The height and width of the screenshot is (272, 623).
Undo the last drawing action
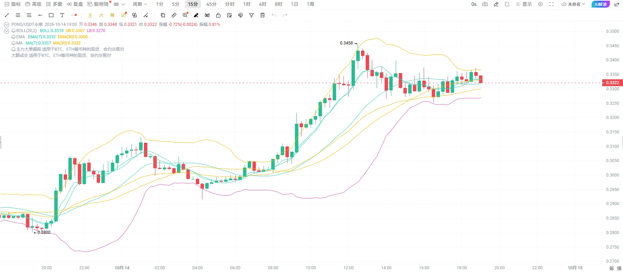pos(274,15)
